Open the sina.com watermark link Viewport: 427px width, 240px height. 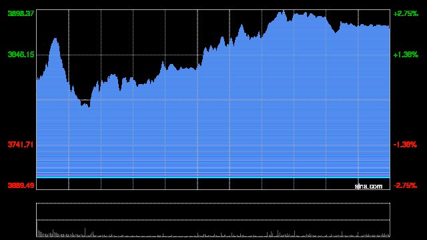[x=368, y=187]
